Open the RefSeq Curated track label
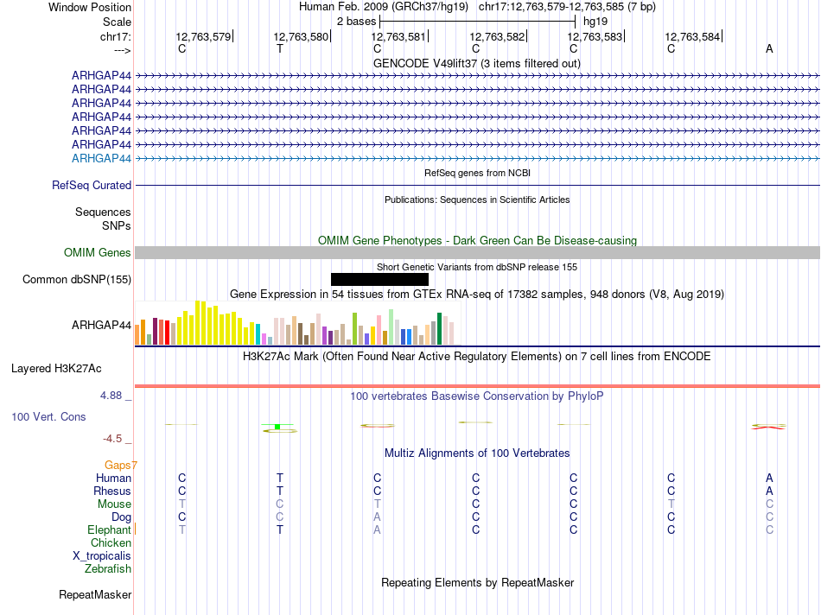The image size is (821, 615). pyautogui.click(x=91, y=186)
